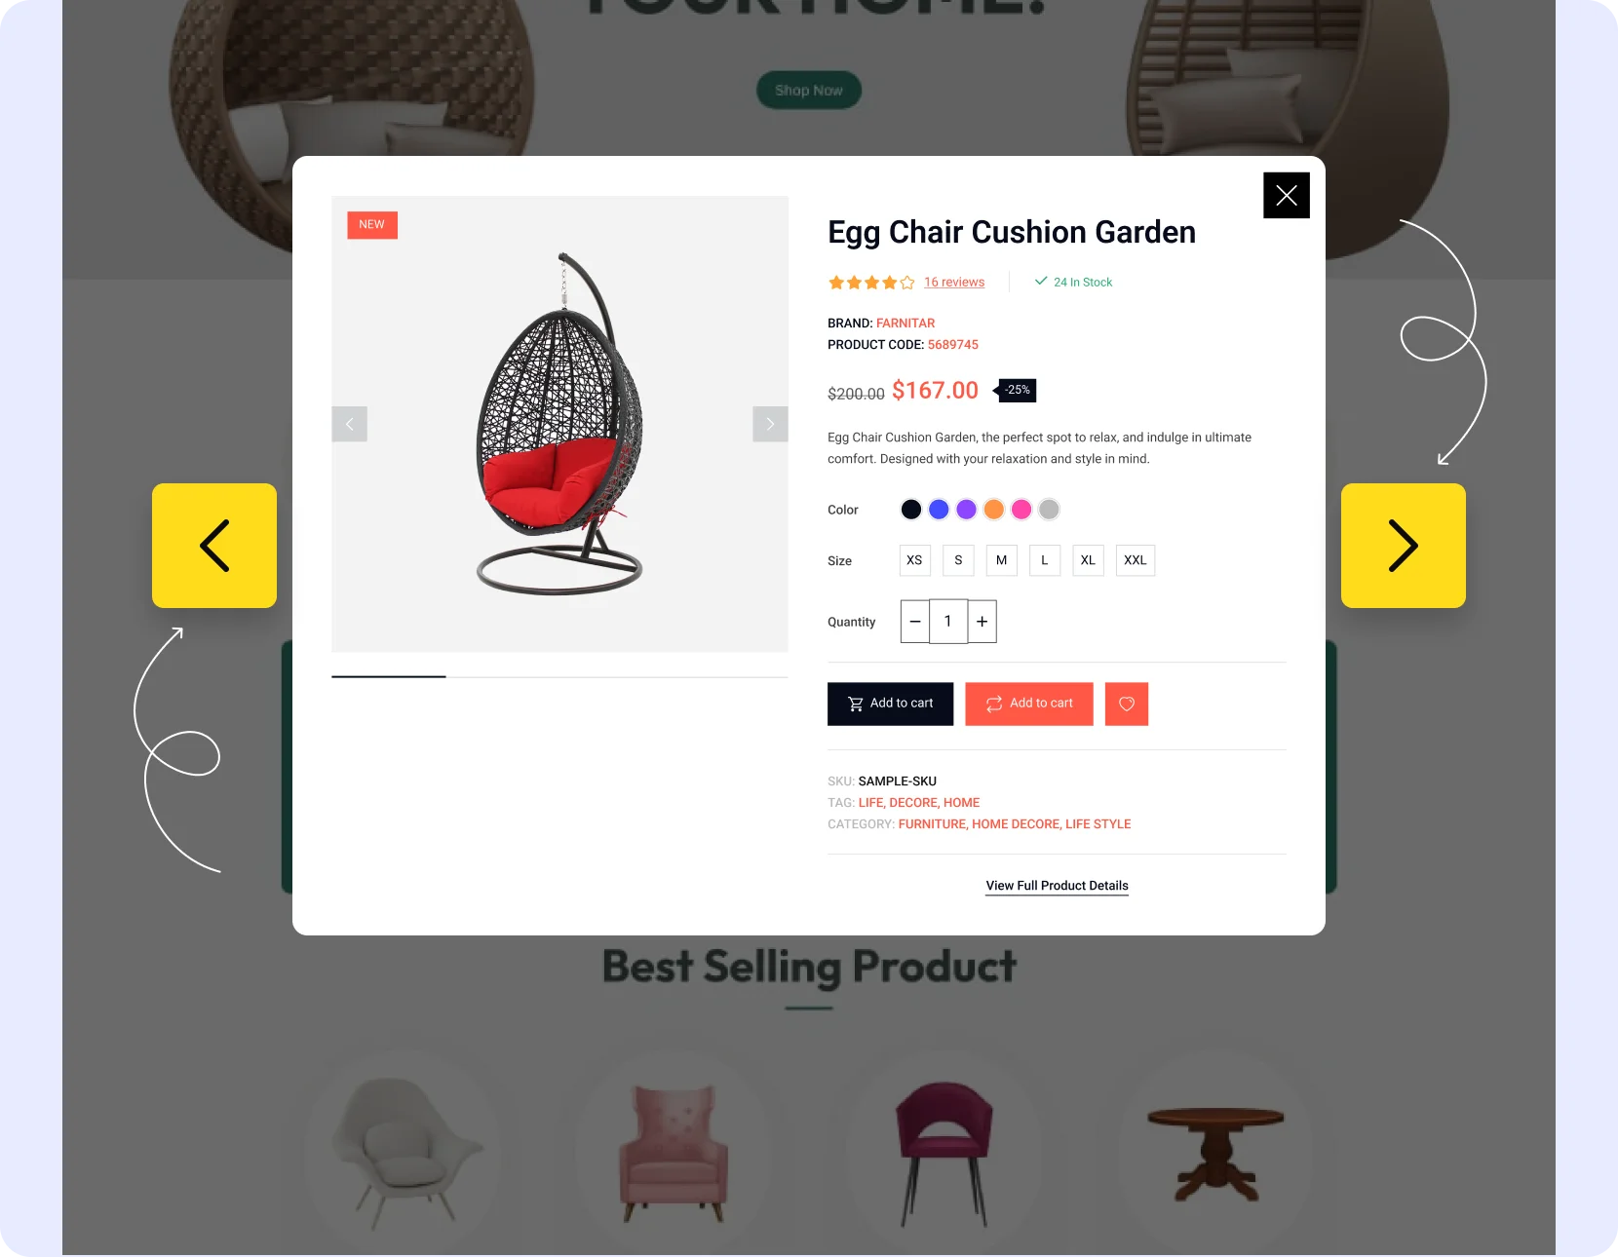Click the wishlist heart icon button

tap(1127, 704)
